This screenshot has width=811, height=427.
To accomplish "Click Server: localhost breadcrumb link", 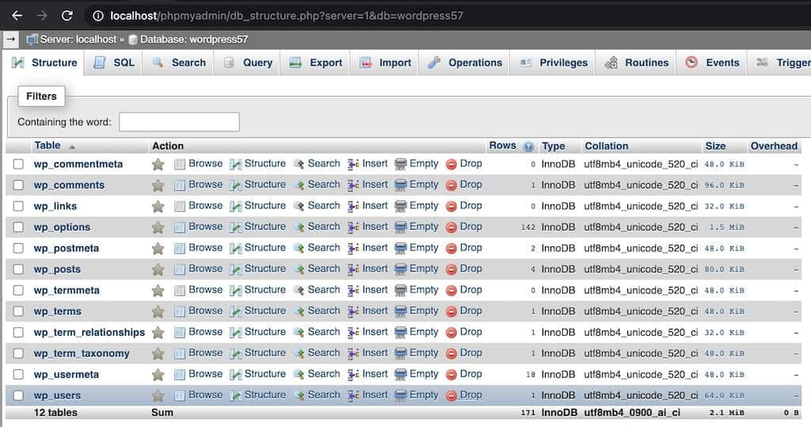I will coord(78,40).
